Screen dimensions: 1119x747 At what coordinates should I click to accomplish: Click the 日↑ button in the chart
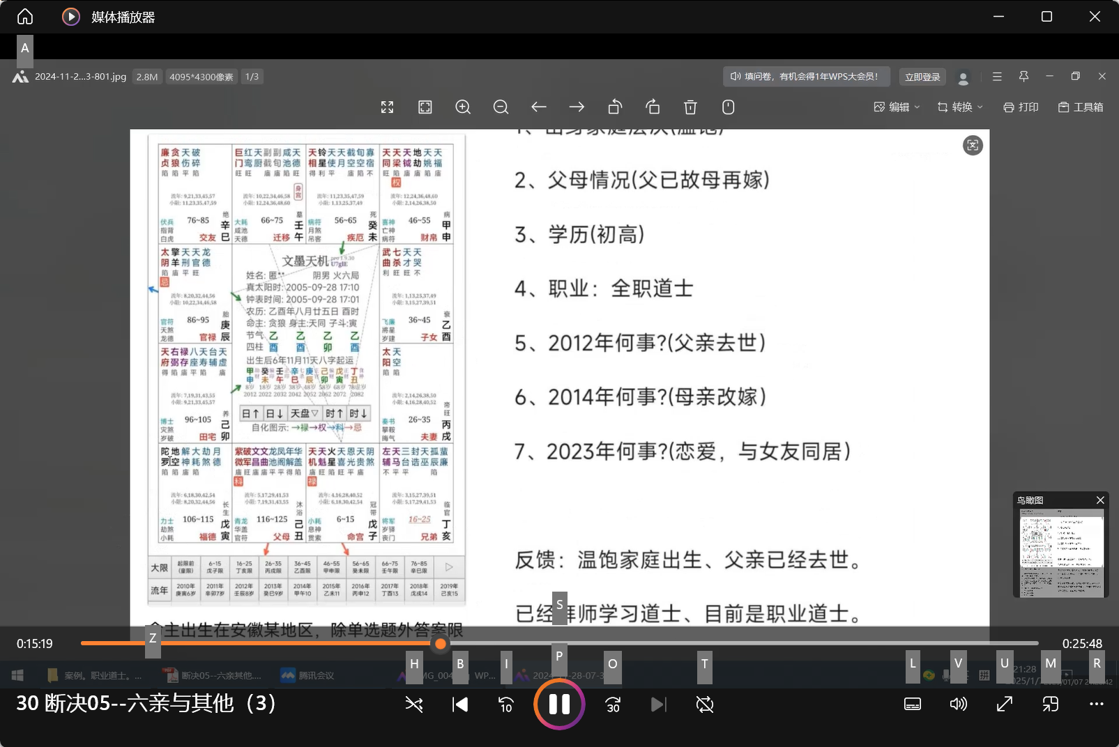click(x=251, y=413)
